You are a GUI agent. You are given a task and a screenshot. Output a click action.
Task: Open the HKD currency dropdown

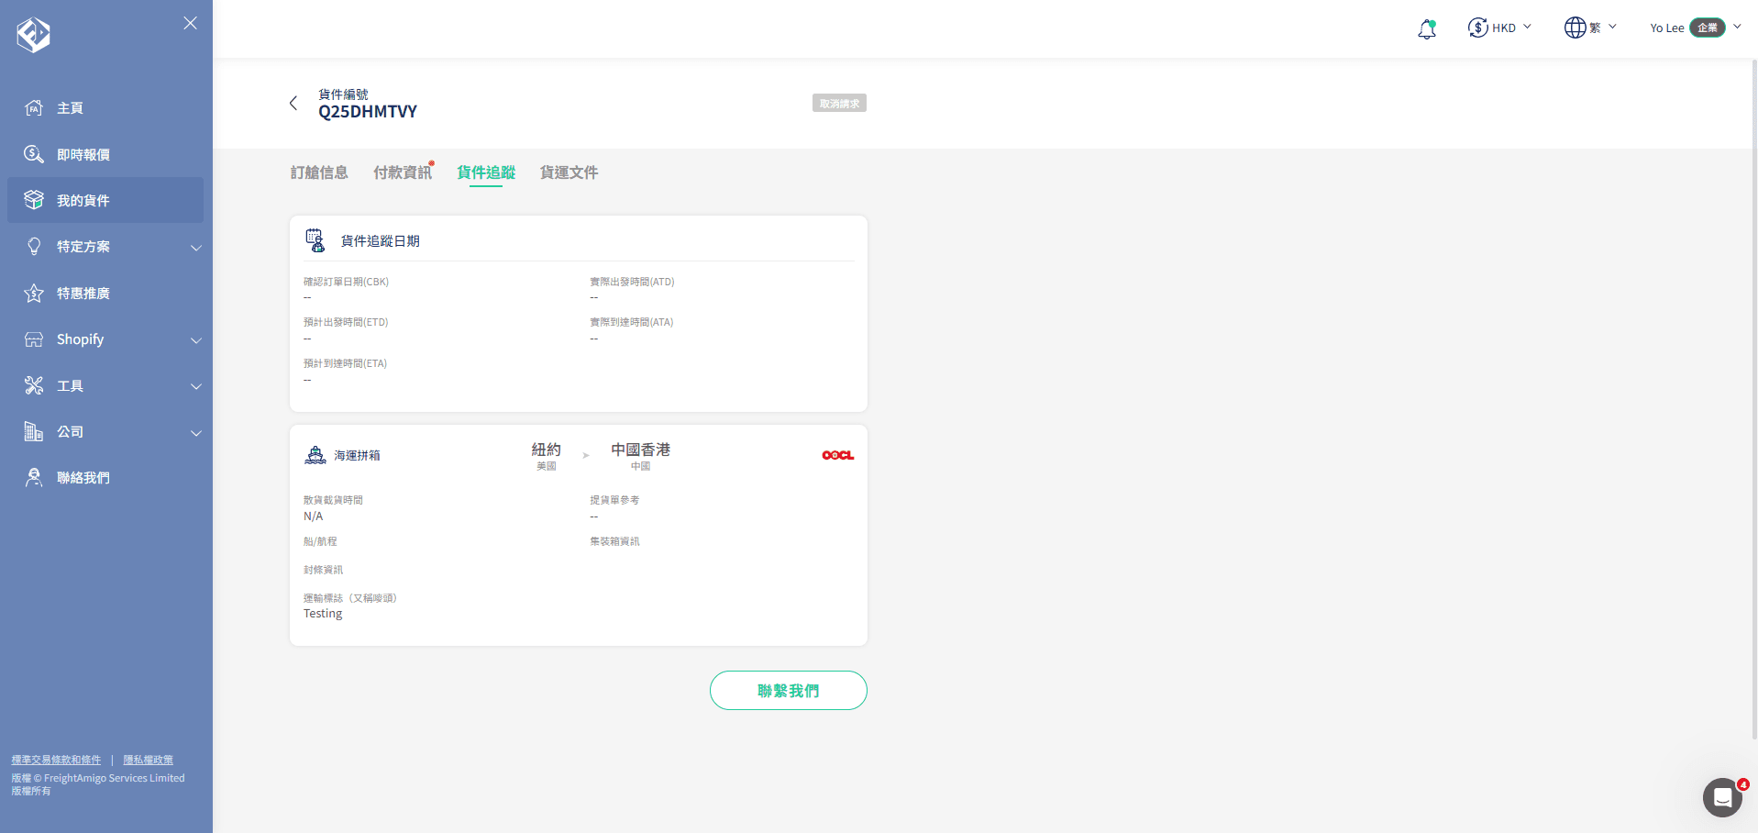tap(1499, 28)
